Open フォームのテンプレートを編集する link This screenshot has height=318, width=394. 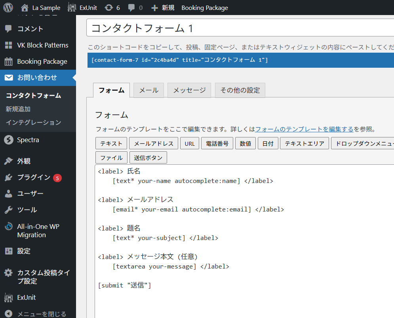pos(304,129)
